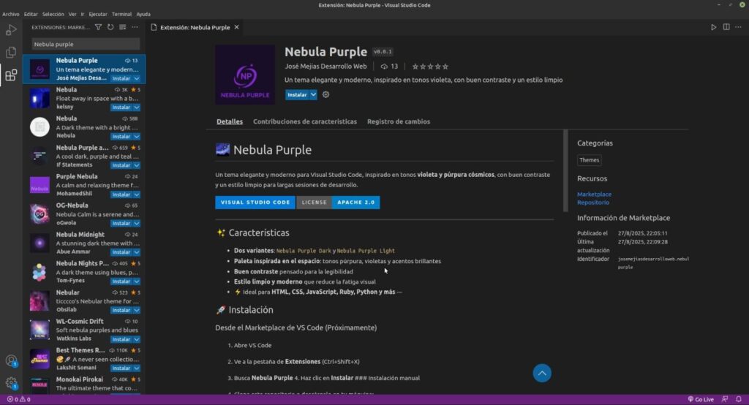The image size is (749, 405).
Task: Open notifications bell in status bar
Action: 739,399
